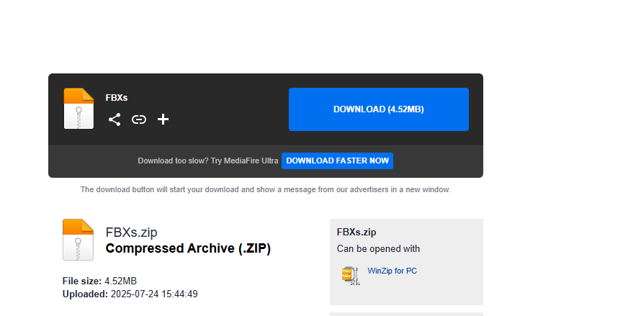Click the Compressed Archive (.ZIP) heading
Screen dimensions: 641x316
point(188,248)
